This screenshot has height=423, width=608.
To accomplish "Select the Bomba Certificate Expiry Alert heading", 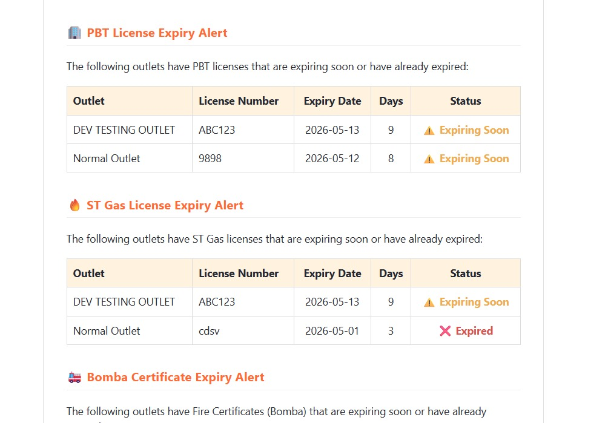I will [175, 377].
